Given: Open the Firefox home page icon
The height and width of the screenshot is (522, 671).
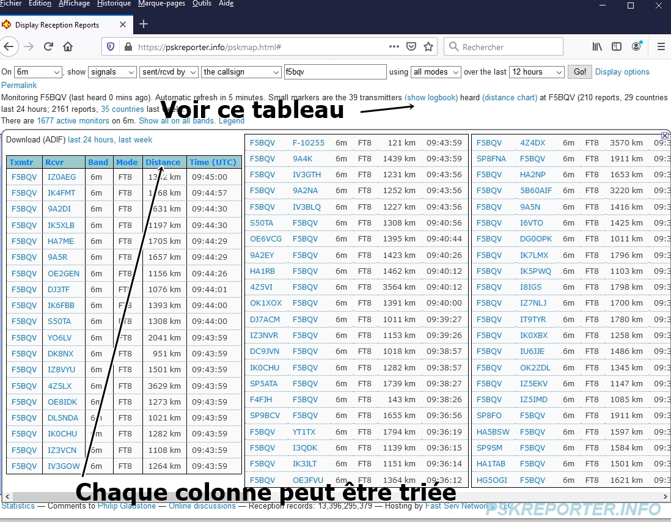Looking at the screenshot, I should [68, 46].
